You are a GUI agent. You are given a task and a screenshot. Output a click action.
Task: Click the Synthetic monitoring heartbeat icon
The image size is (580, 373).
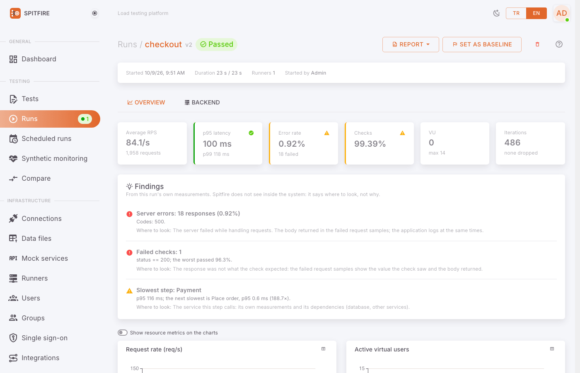[13, 158]
